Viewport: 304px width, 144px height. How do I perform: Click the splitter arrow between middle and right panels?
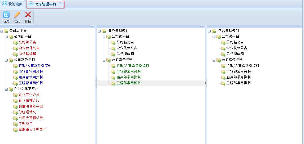206,83
